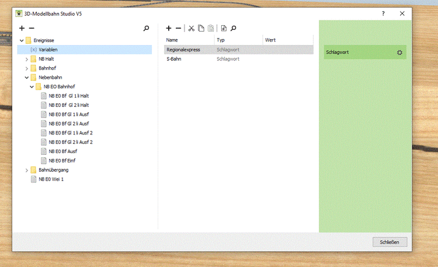Copy the selected variable
Image resolution: width=438 pixels, height=267 pixels.
click(x=201, y=28)
